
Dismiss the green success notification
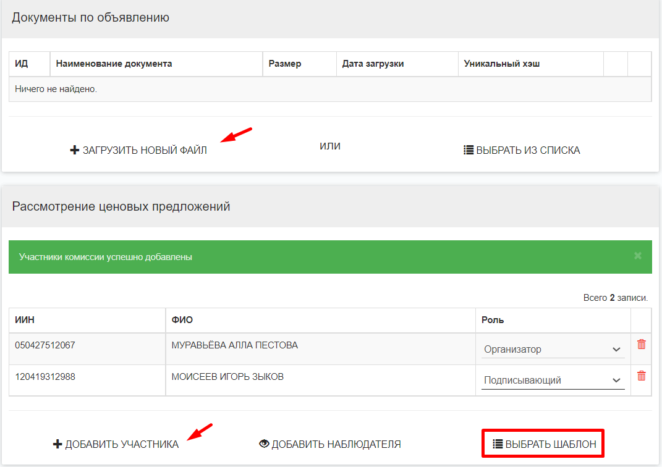[638, 256]
